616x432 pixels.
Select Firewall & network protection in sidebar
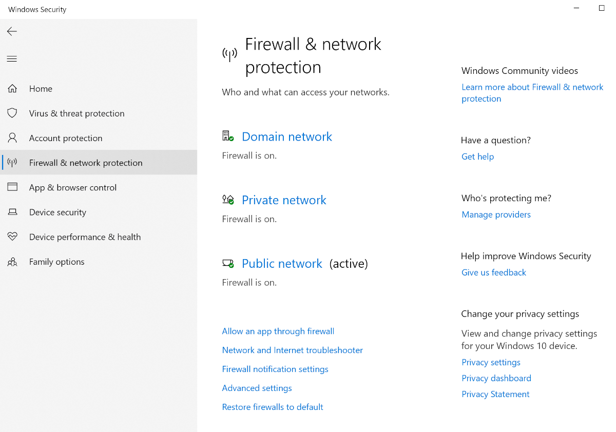(x=86, y=163)
